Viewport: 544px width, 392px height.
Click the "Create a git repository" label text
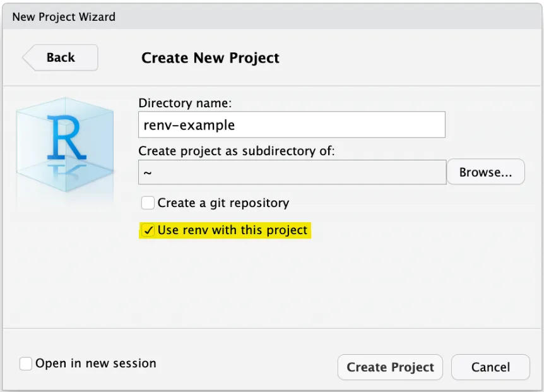click(x=223, y=203)
